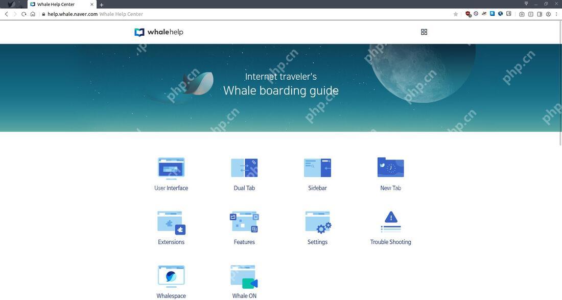
Task: Open the uBlock Origin shield extension
Action: tap(468, 14)
